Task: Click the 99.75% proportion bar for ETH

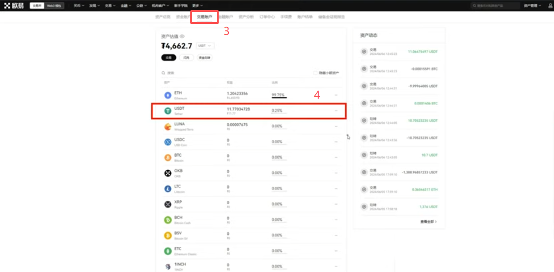Action: click(279, 95)
